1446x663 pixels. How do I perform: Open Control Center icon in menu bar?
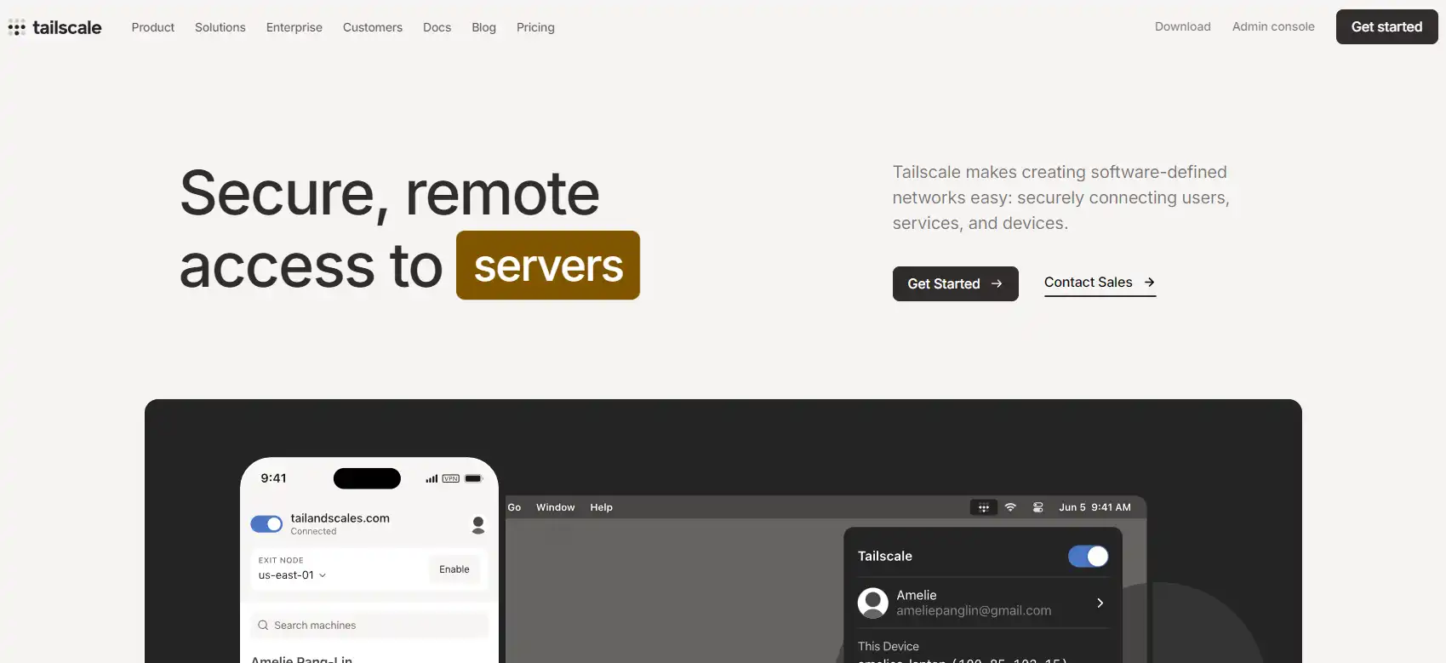tap(1038, 507)
